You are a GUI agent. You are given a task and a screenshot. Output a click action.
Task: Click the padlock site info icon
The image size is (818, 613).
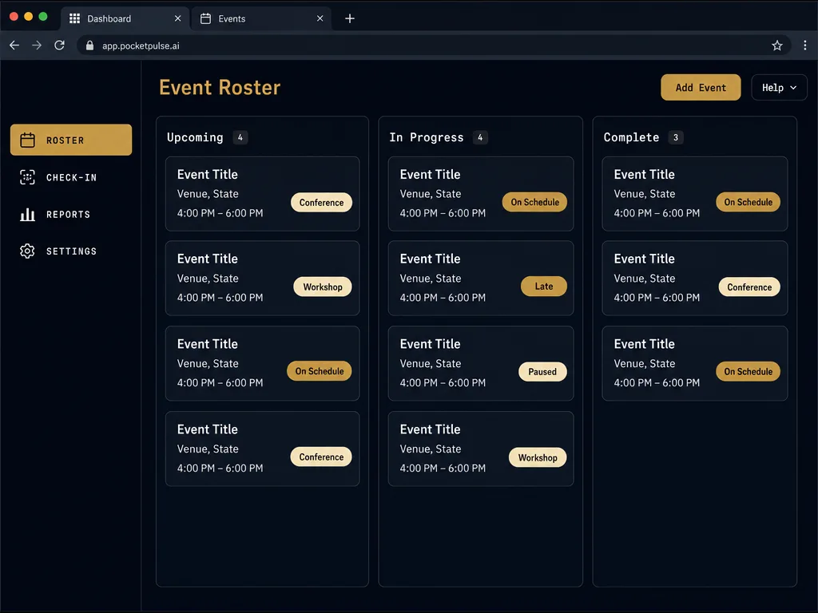coord(89,45)
